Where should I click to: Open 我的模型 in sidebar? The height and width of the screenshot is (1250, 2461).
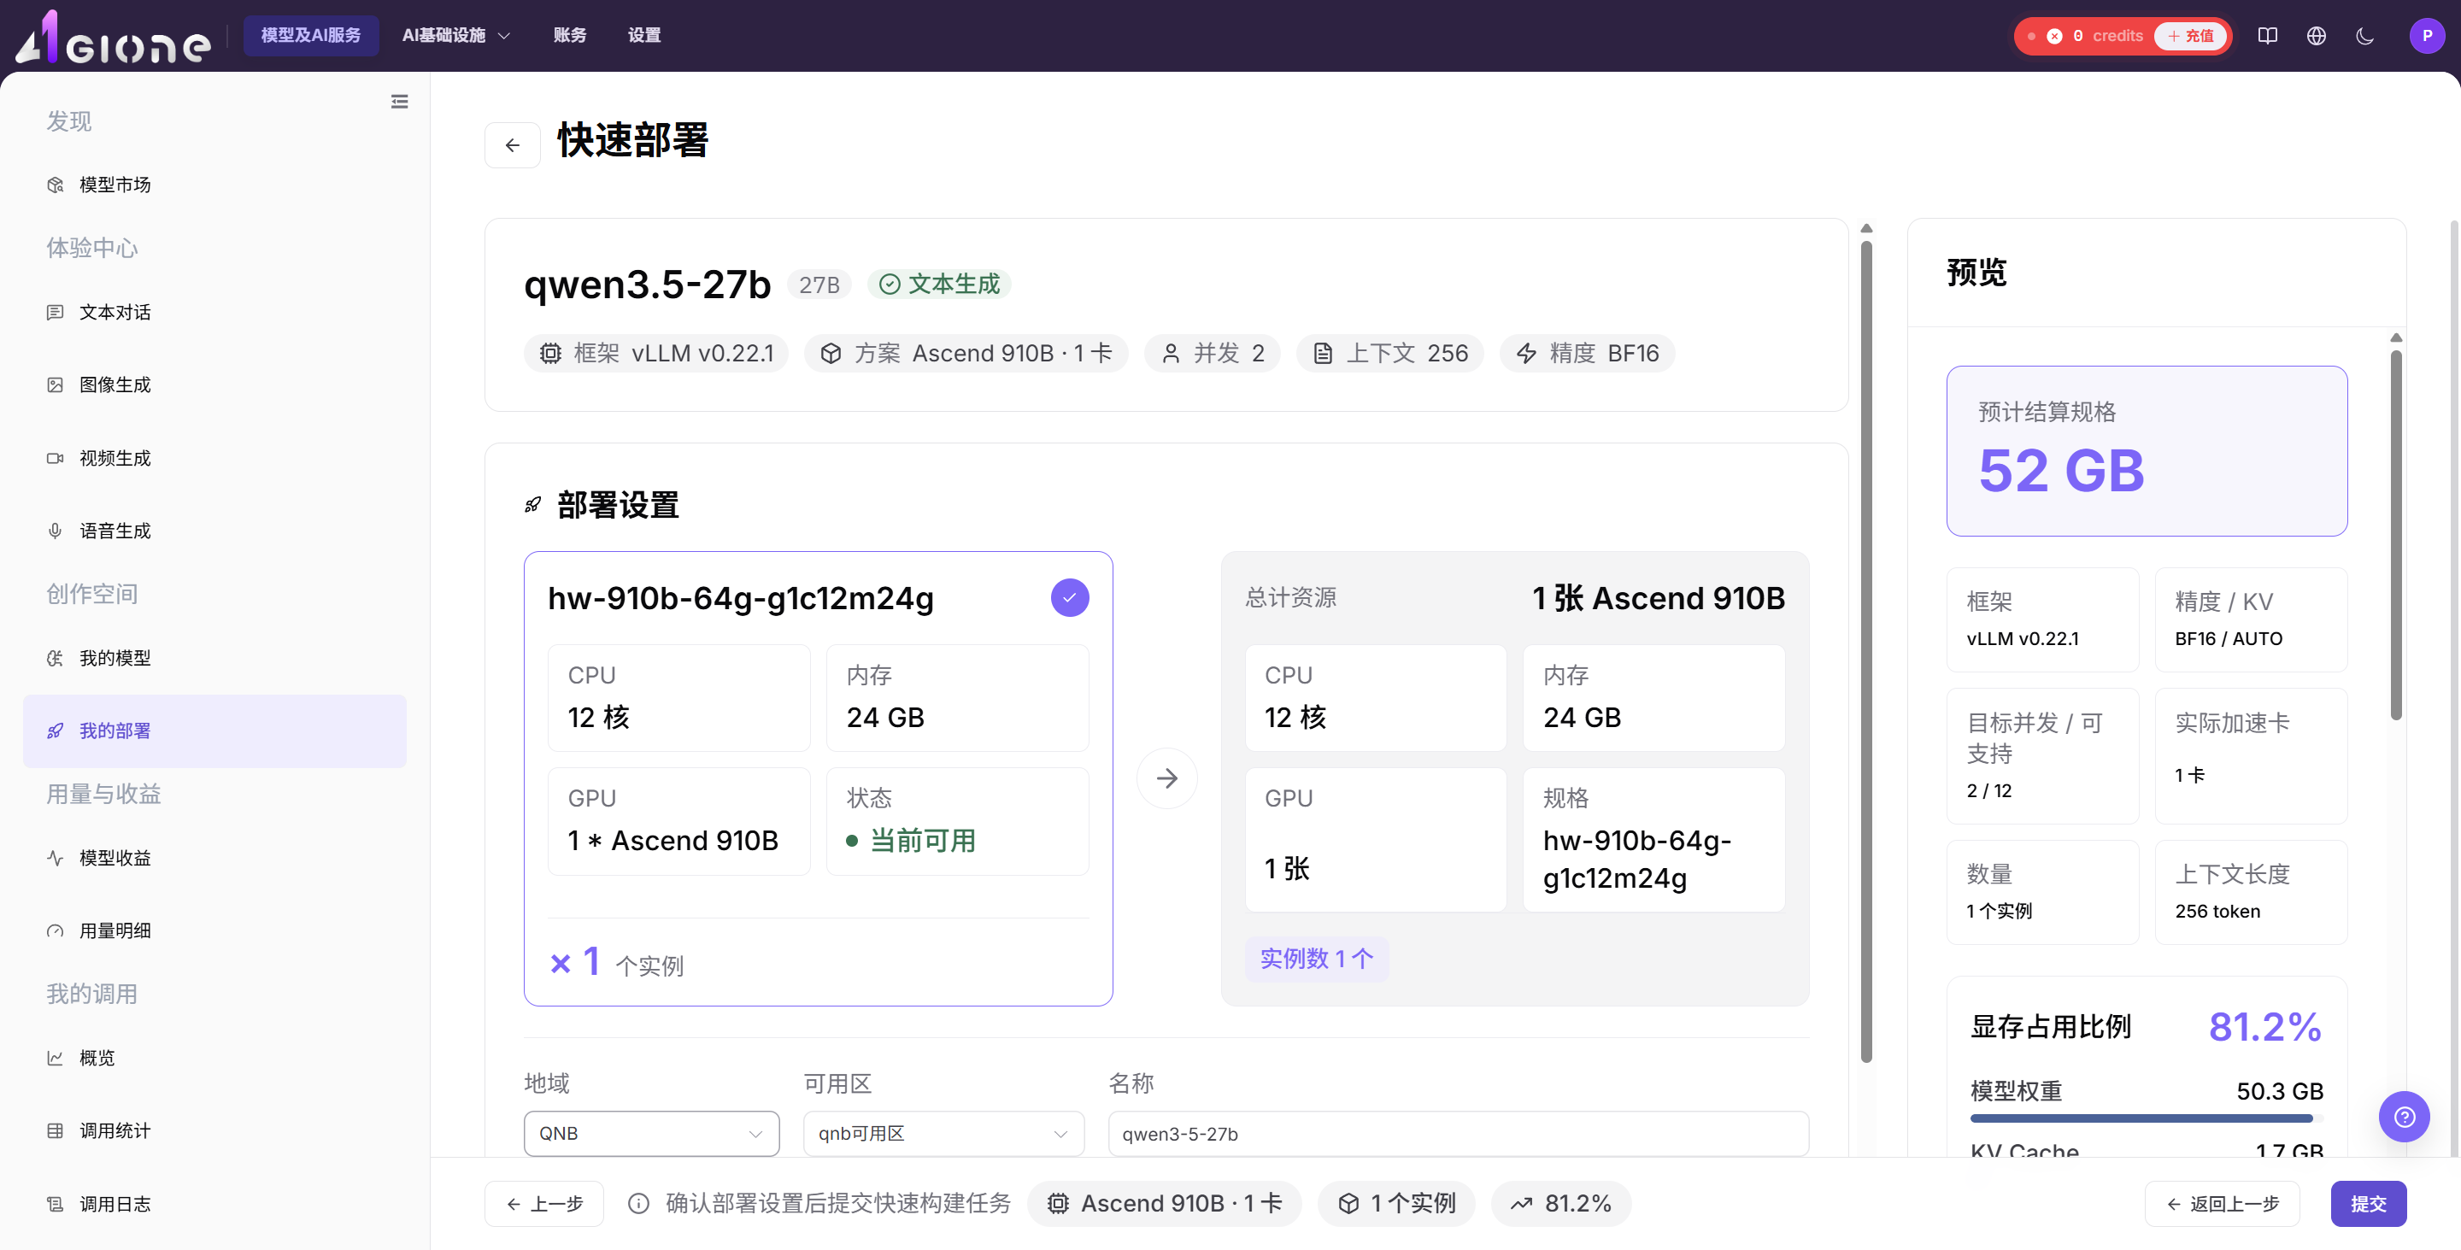(215, 658)
